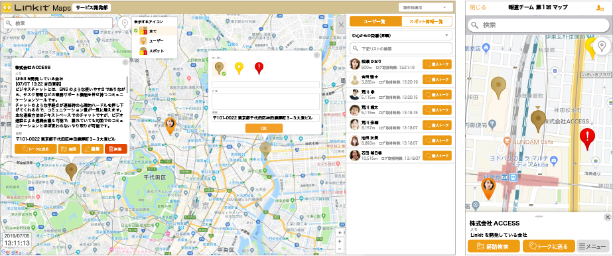The height and width of the screenshot is (256, 613).
Task: Select ユーザー in the icon display filter
Action: [154, 40]
